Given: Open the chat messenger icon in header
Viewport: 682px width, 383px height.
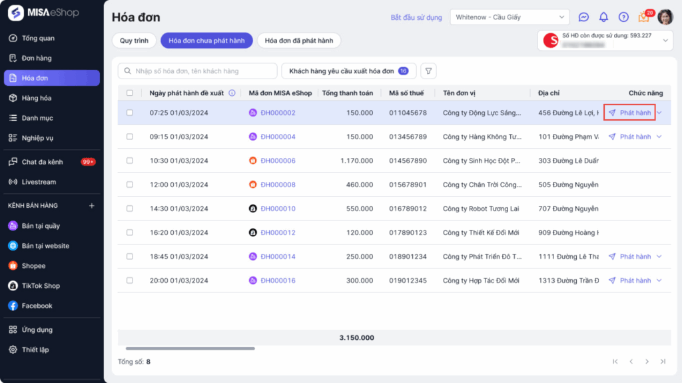Looking at the screenshot, I should click(583, 17).
